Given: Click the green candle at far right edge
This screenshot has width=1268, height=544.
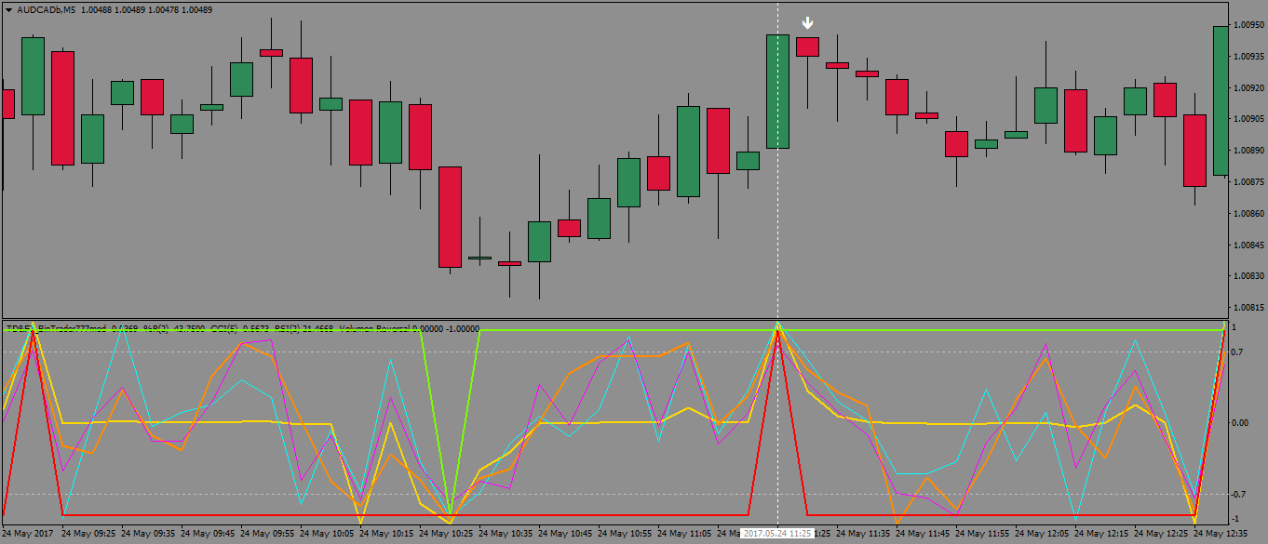Looking at the screenshot, I should [x=1220, y=100].
